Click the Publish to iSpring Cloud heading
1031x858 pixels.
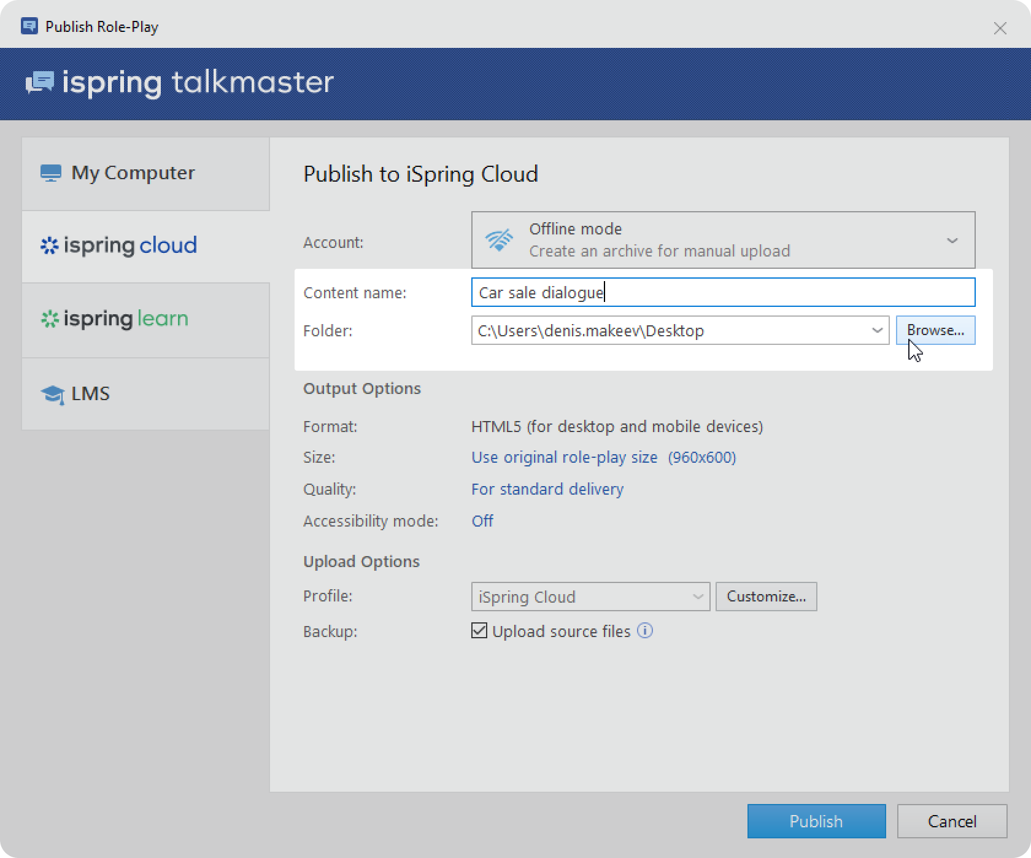click(420, 174)
